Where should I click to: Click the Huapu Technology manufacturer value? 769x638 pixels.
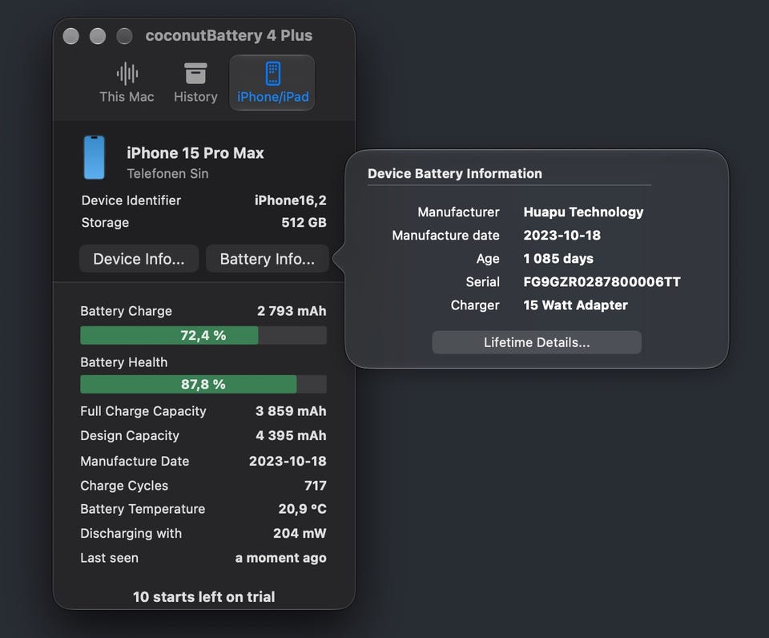click(x=584, y=212)
